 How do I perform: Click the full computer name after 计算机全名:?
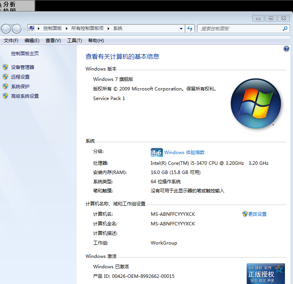coord(173,224)
